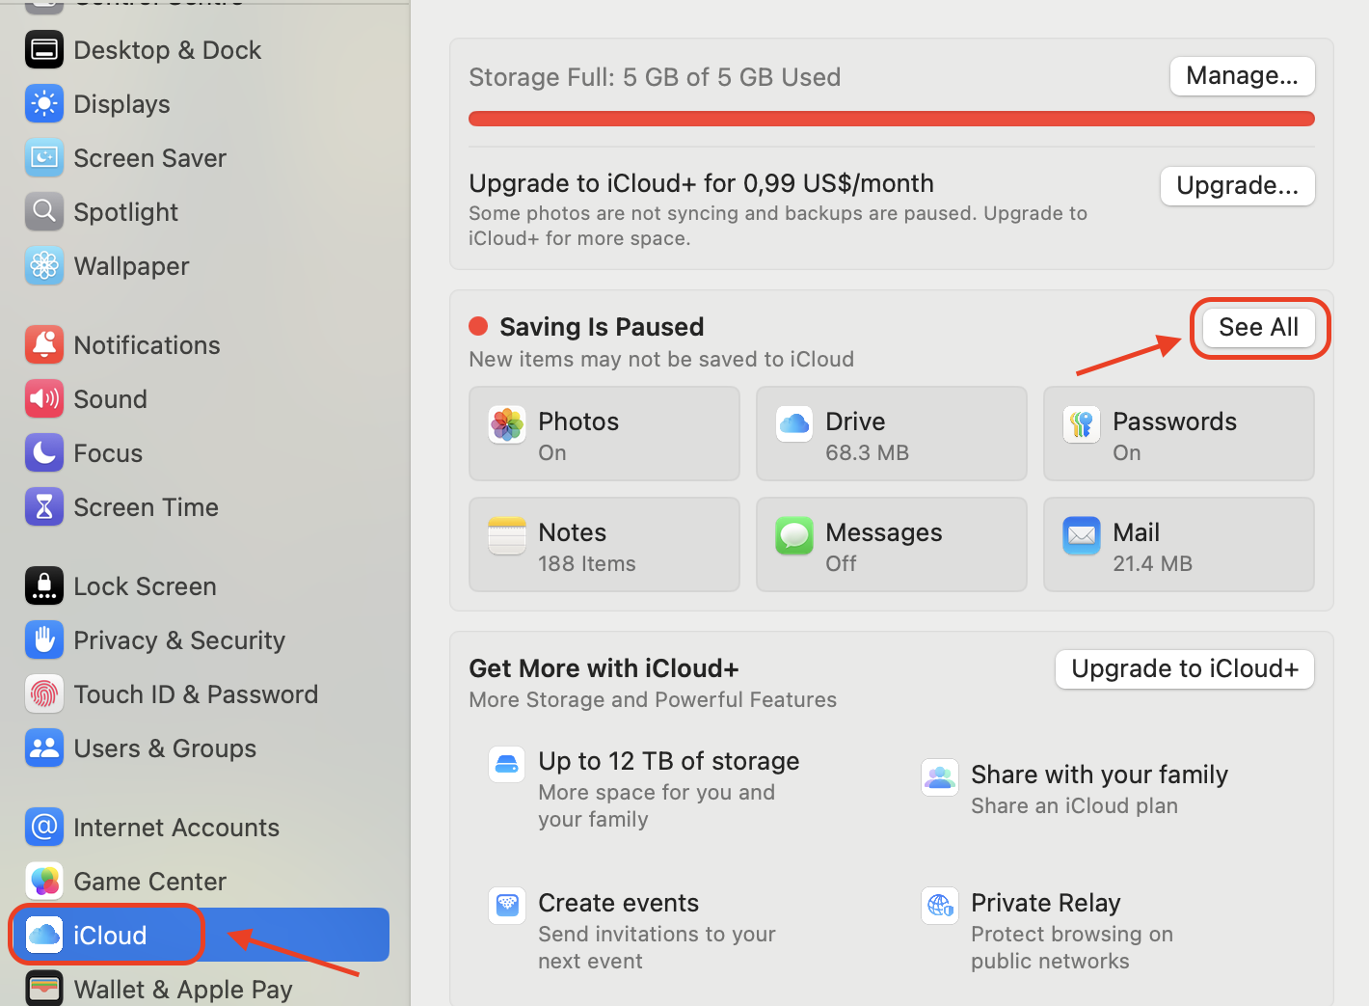This screenshot has height=1006, width=1369.
Task: Select the Messages green bubble icon
Action: (x=793, y=535)
